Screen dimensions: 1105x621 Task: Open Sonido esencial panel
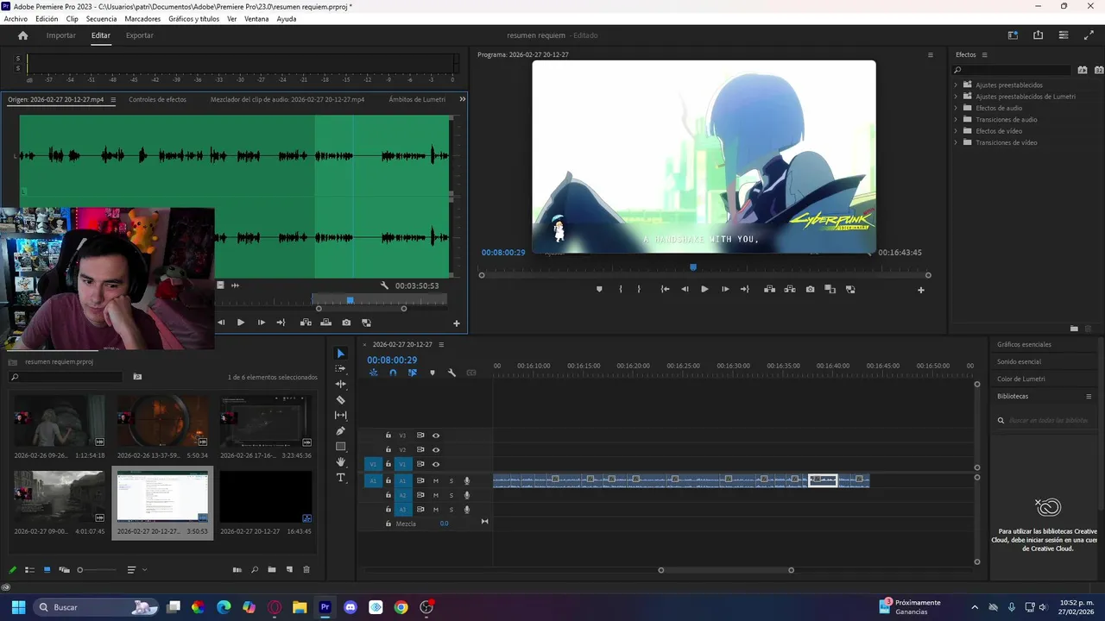tap(1019, 362)
